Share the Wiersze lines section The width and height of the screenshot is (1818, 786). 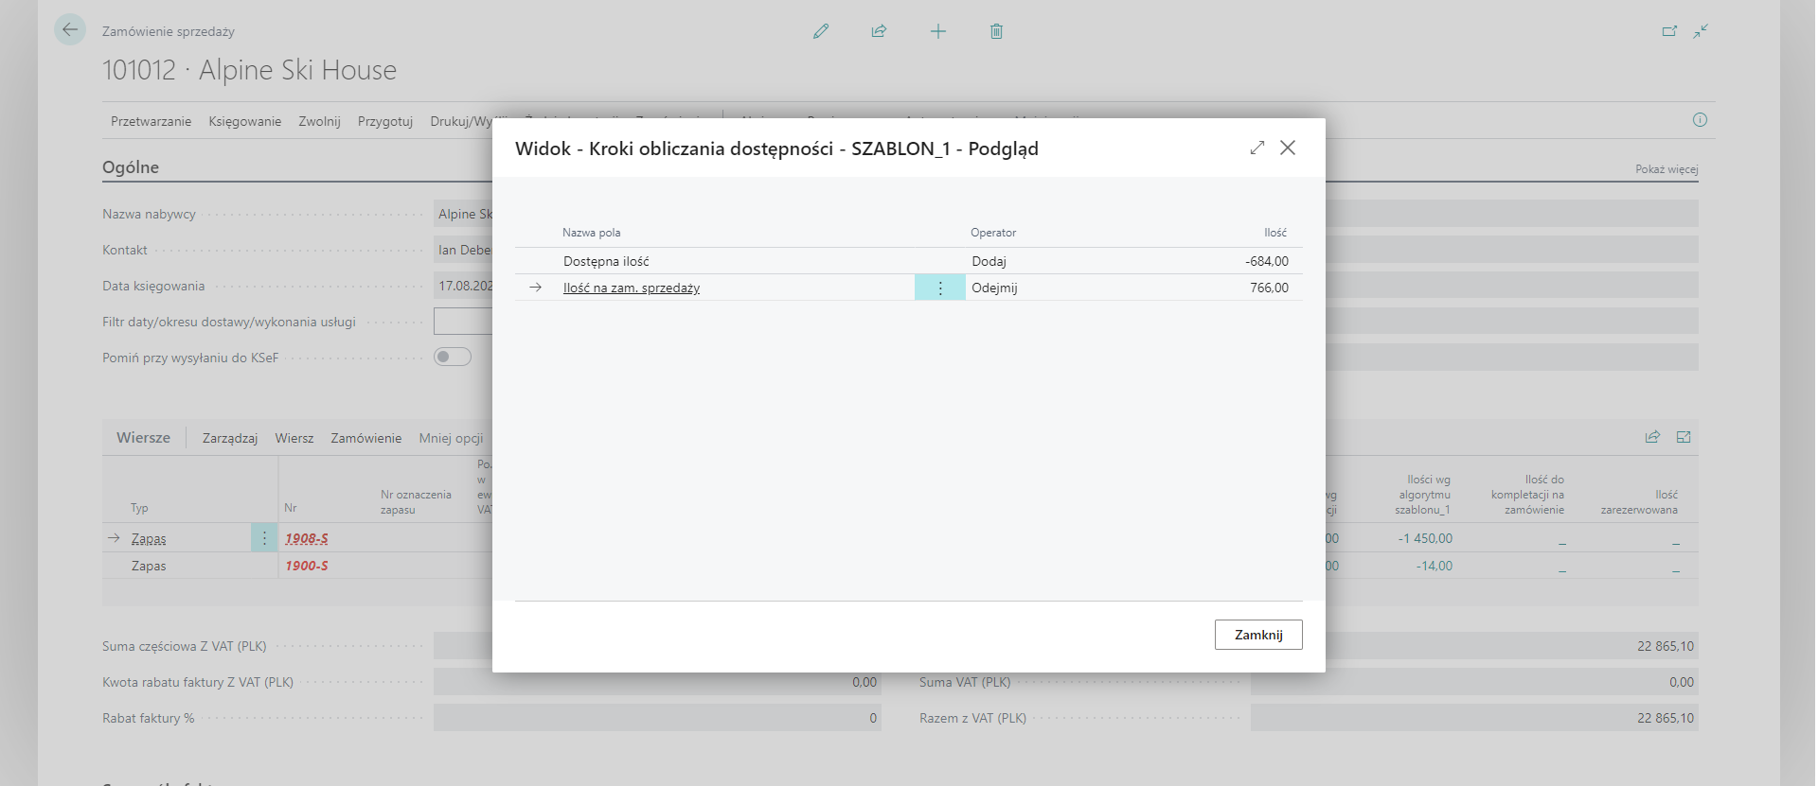(1652, 437)
